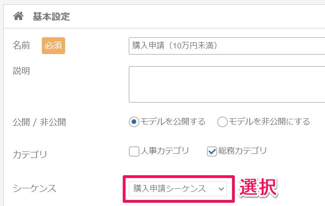Select the モデルを非公開にする radio button
Image resolution: width=325 pixels, height=206 pixels.
[x=222, y=122]
